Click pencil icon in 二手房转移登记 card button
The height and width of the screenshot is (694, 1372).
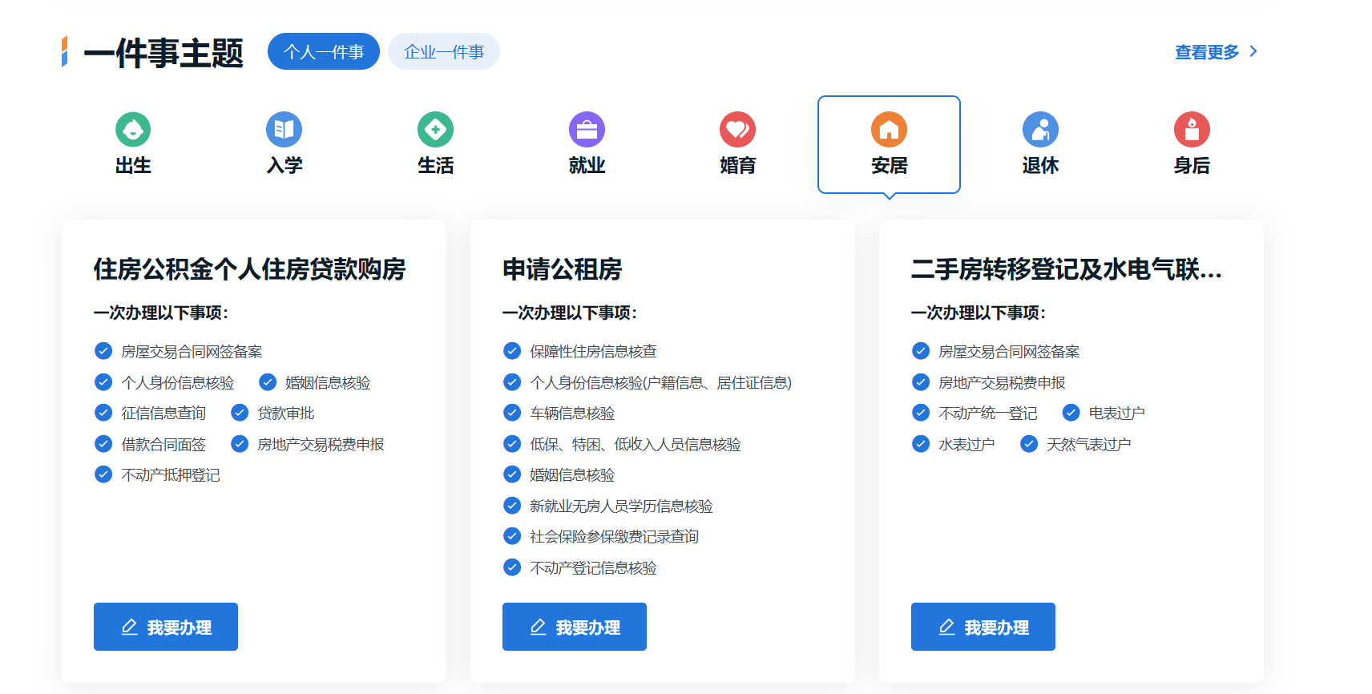[x=946, y=627]
